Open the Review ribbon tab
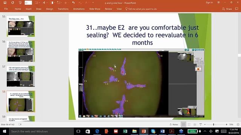Image resolution: width=241 pixels, height=135 pixels. pyautogui.click(x=108, y=9)
